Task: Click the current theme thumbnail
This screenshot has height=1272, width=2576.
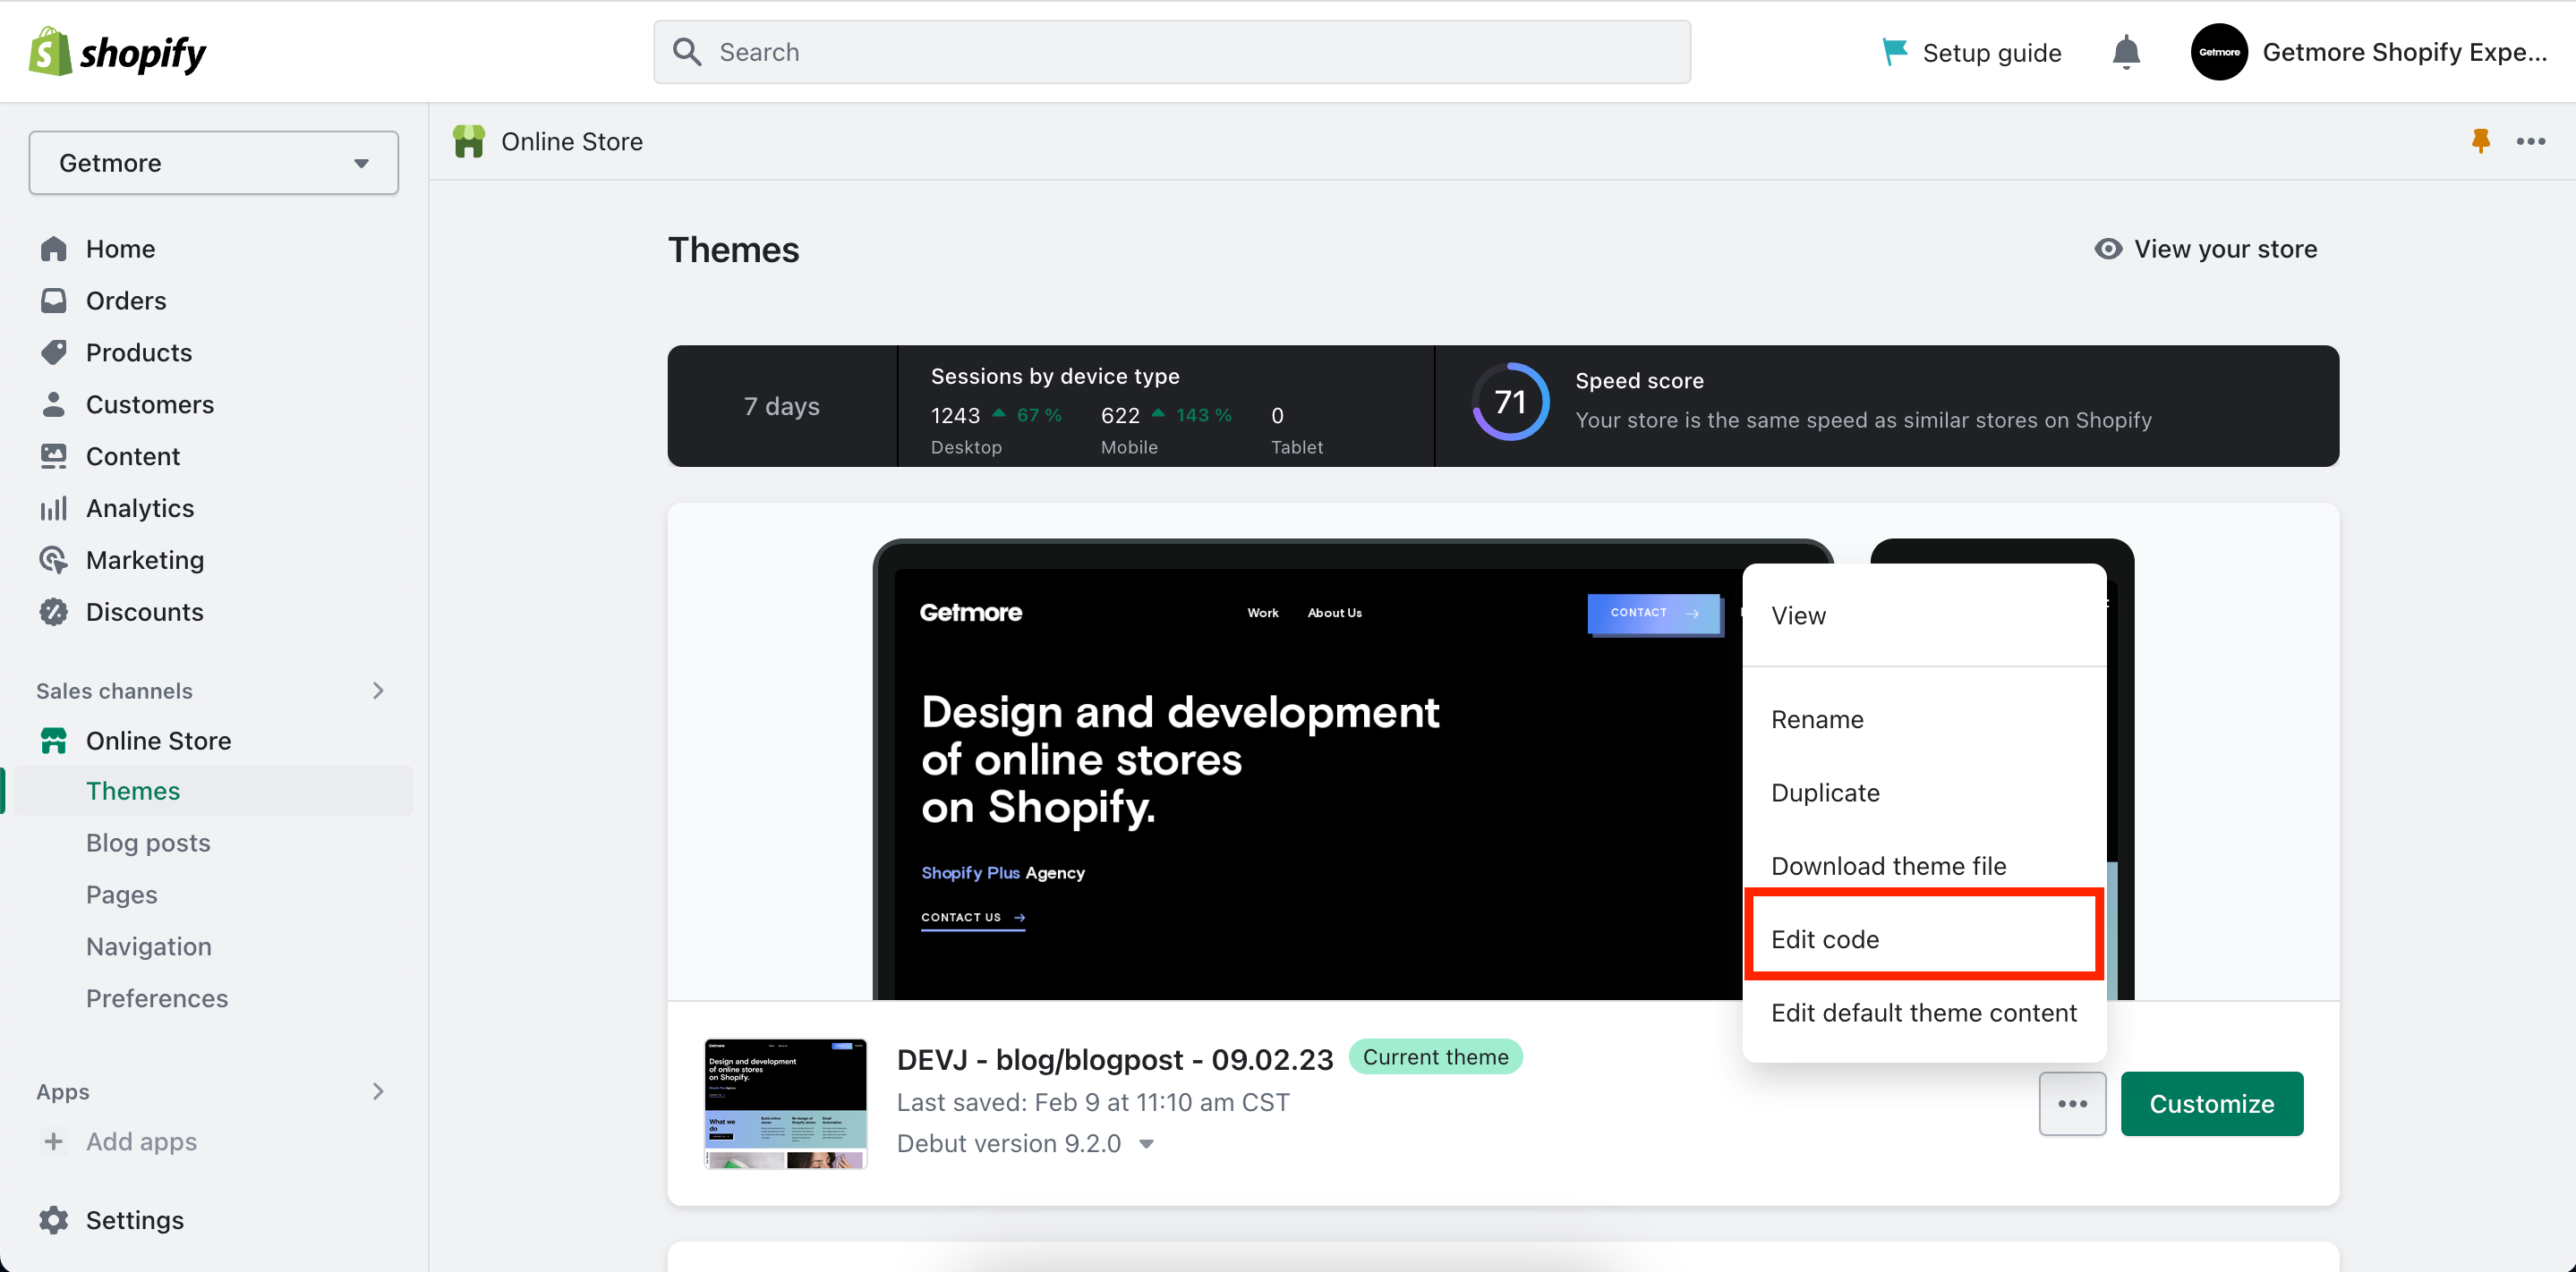Action: coord(785,1103)
